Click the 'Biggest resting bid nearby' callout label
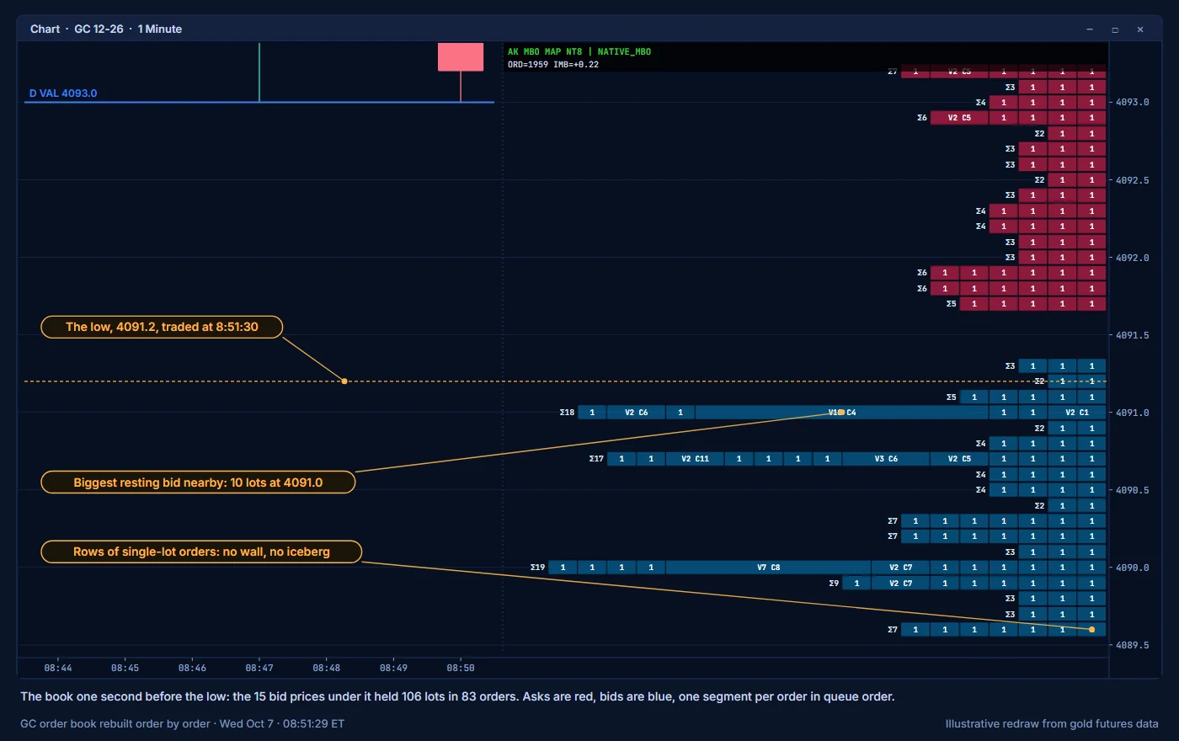This screenshot has height=741, width=1179. 198,482
